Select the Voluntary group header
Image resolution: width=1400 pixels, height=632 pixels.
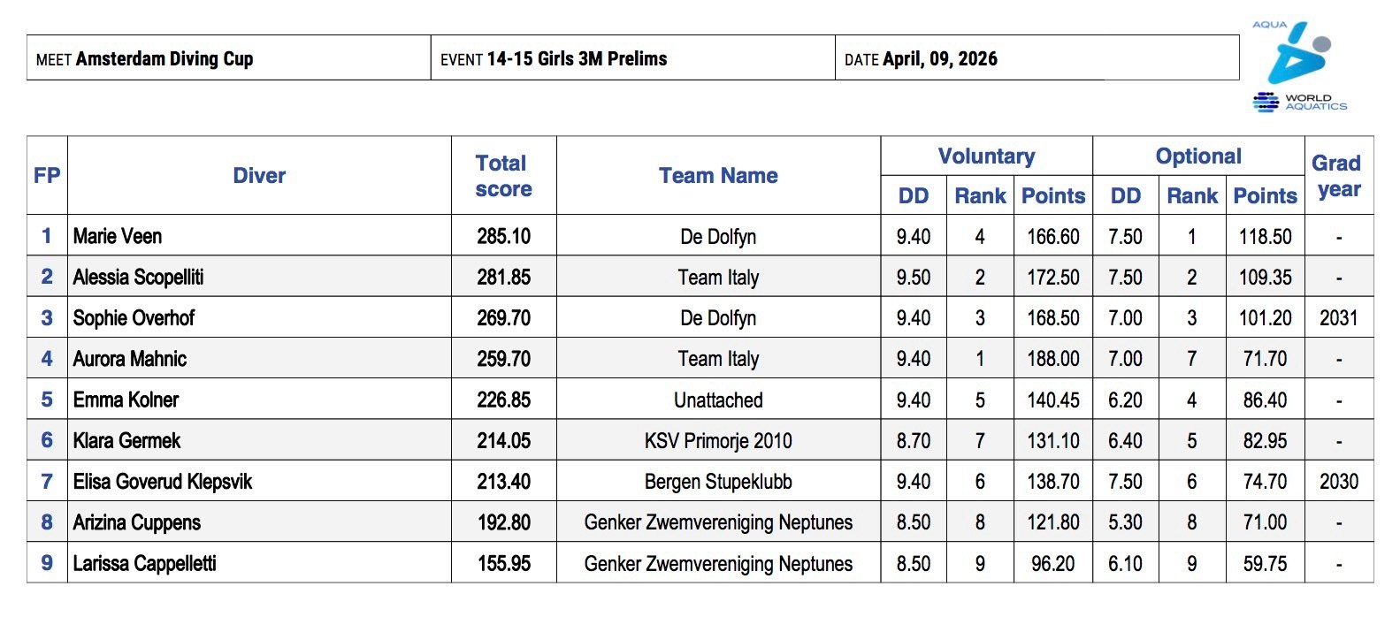pyautogui.click(x=986, y=156)
